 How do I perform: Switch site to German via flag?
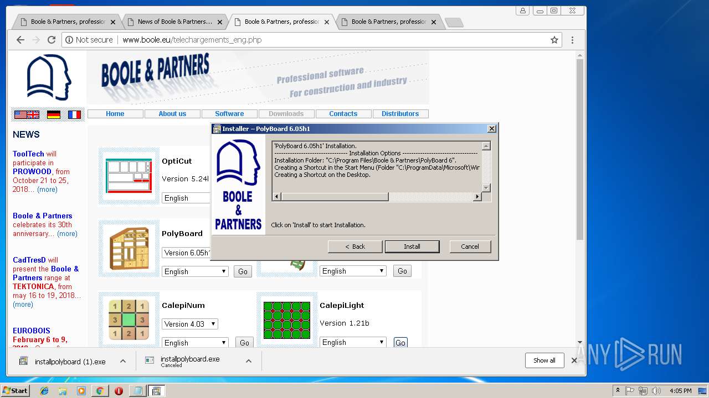(54, 114)
